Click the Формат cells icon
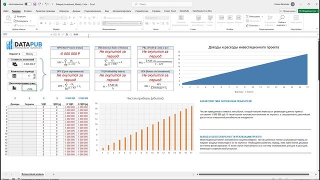The image size is (320, 180). pyautogui.click(x=238, y=18)
